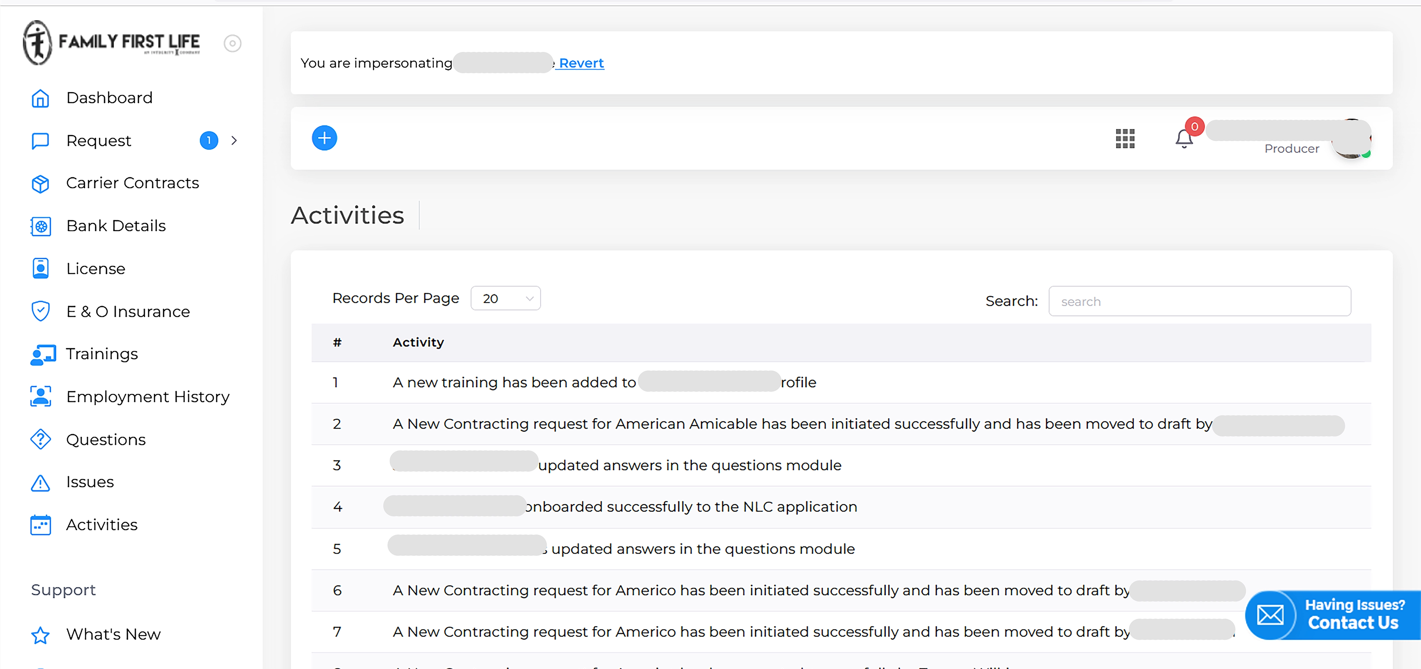Click the Dashboard home icon
The width and height of the screenshot is (1421, 669).
click(x=40, y=98)
